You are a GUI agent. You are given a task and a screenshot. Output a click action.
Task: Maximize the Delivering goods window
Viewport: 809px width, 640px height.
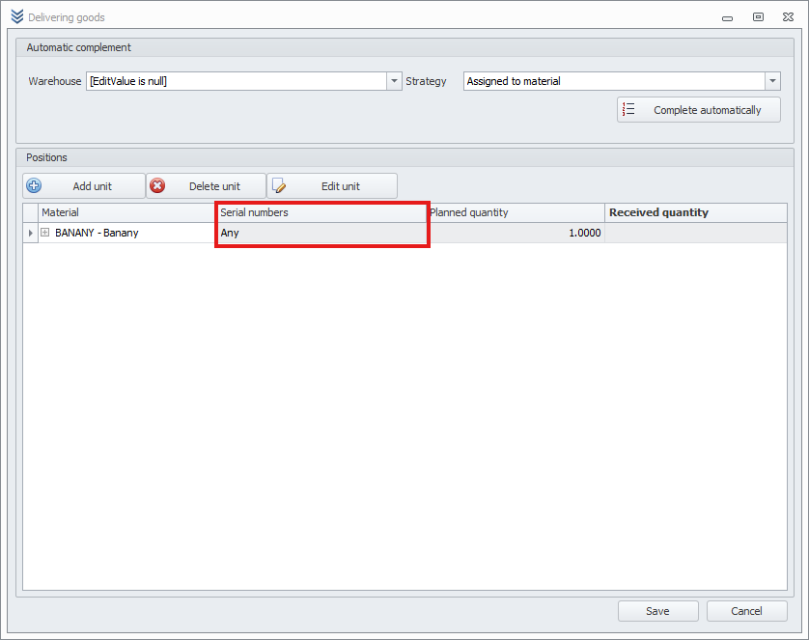[758, 17]
